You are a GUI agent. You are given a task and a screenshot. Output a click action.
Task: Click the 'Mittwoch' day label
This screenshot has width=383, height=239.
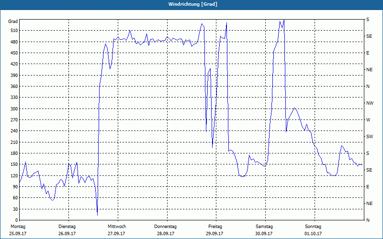pyautogui.click(x=117, y=227)
